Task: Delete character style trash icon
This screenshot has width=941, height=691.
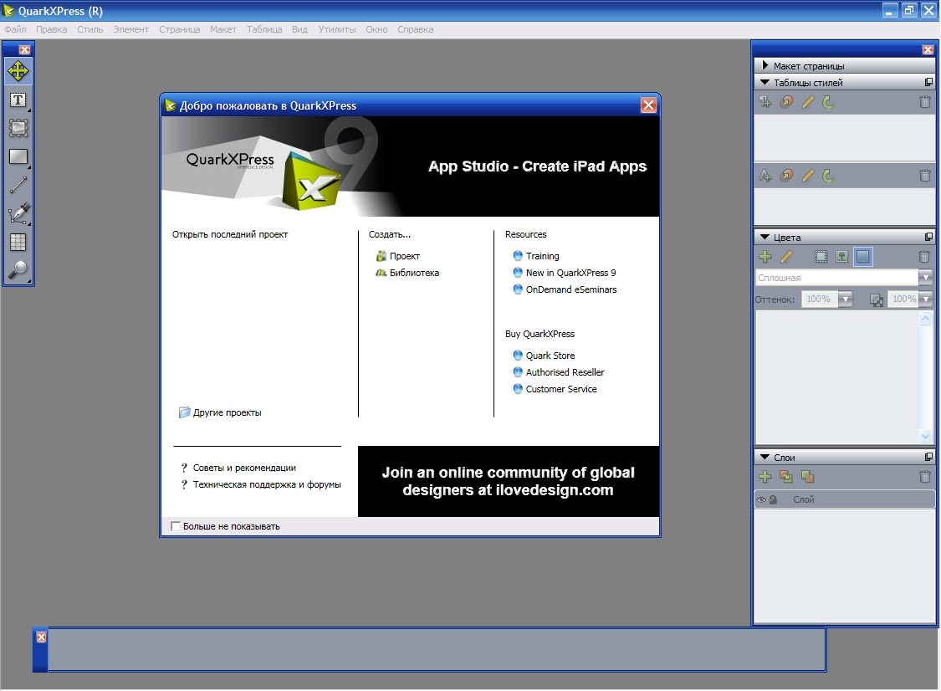Action: (x=925, y=176)
